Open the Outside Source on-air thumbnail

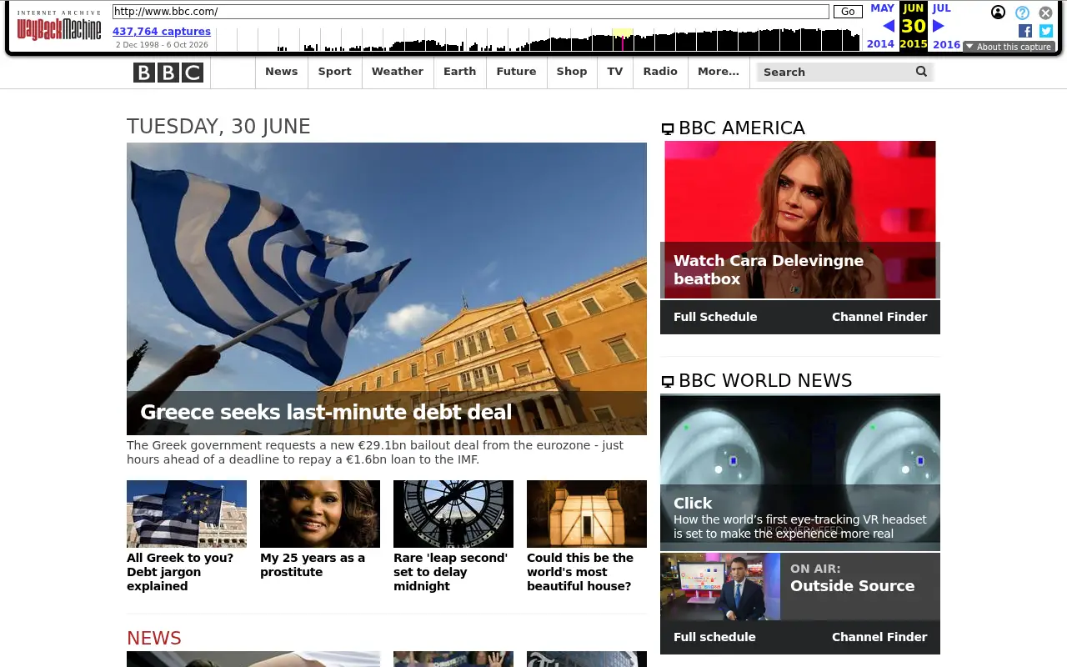(720, 586)
